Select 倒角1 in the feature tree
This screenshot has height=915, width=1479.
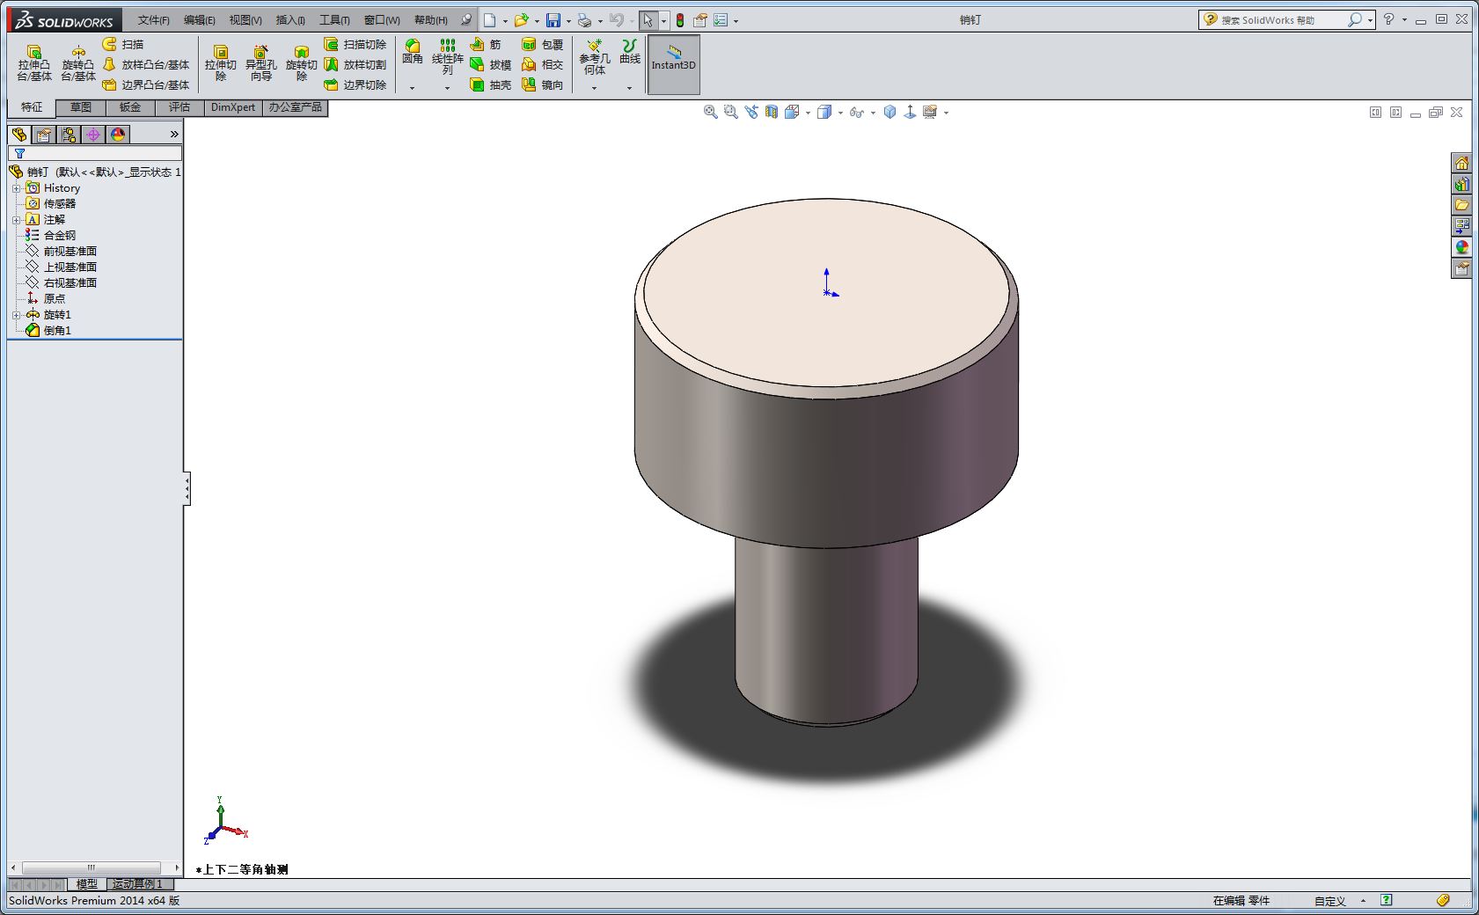click(57, 331)
